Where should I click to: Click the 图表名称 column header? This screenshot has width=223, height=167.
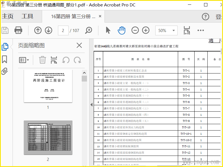140,59
